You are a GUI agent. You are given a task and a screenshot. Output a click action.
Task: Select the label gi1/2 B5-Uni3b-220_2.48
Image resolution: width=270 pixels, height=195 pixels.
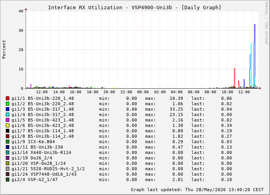tap(43, 104)
